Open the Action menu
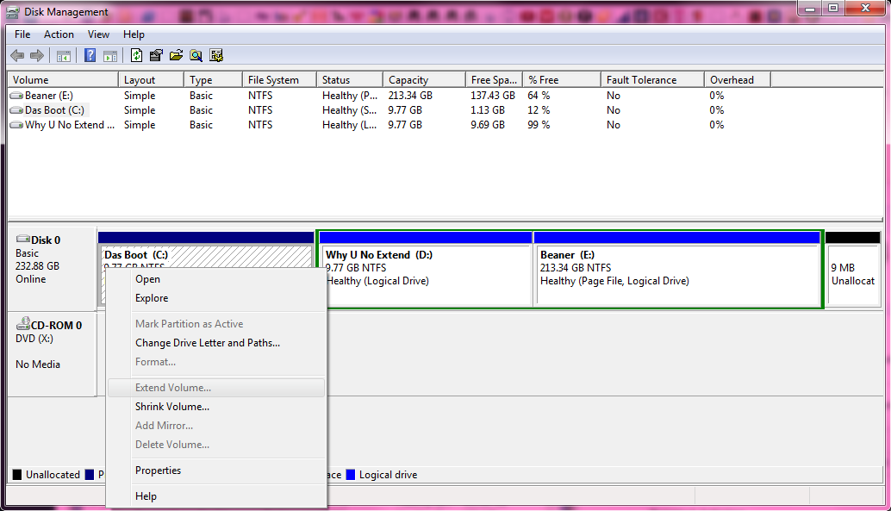The height and width of the screenshot is (511, 891). pyautogui.click(x=59, y=34)
